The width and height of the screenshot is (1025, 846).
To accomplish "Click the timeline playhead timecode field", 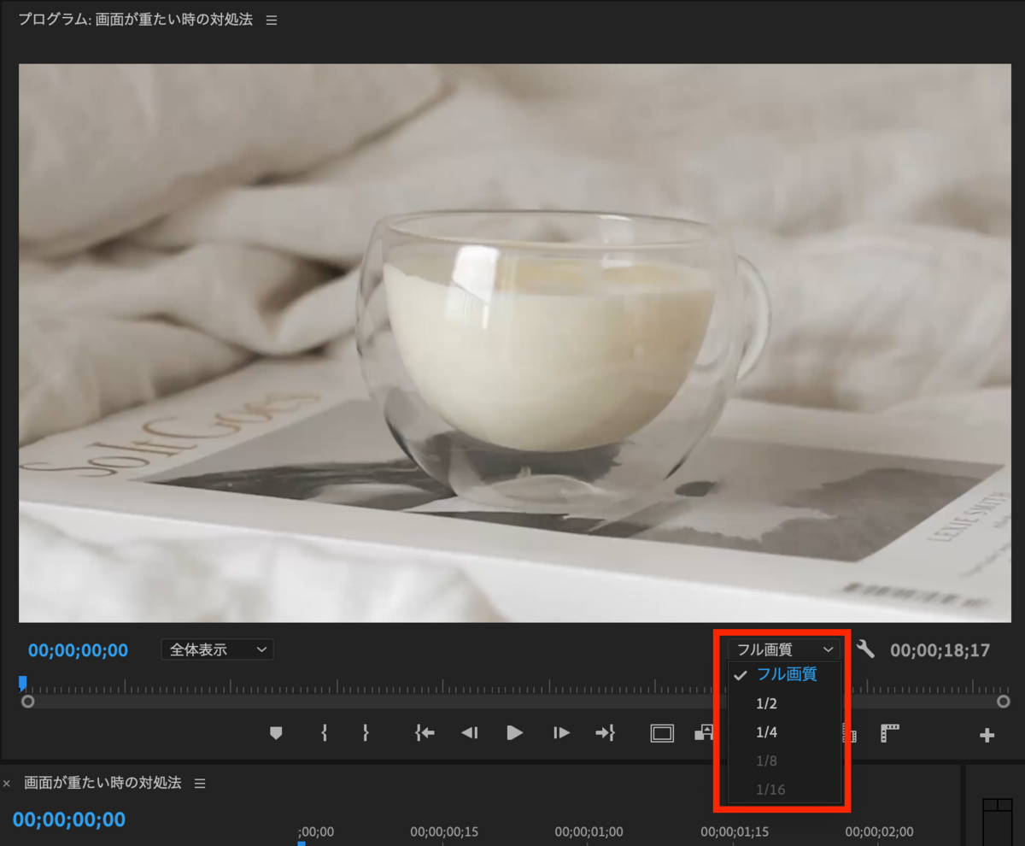I will pos(68,820).
